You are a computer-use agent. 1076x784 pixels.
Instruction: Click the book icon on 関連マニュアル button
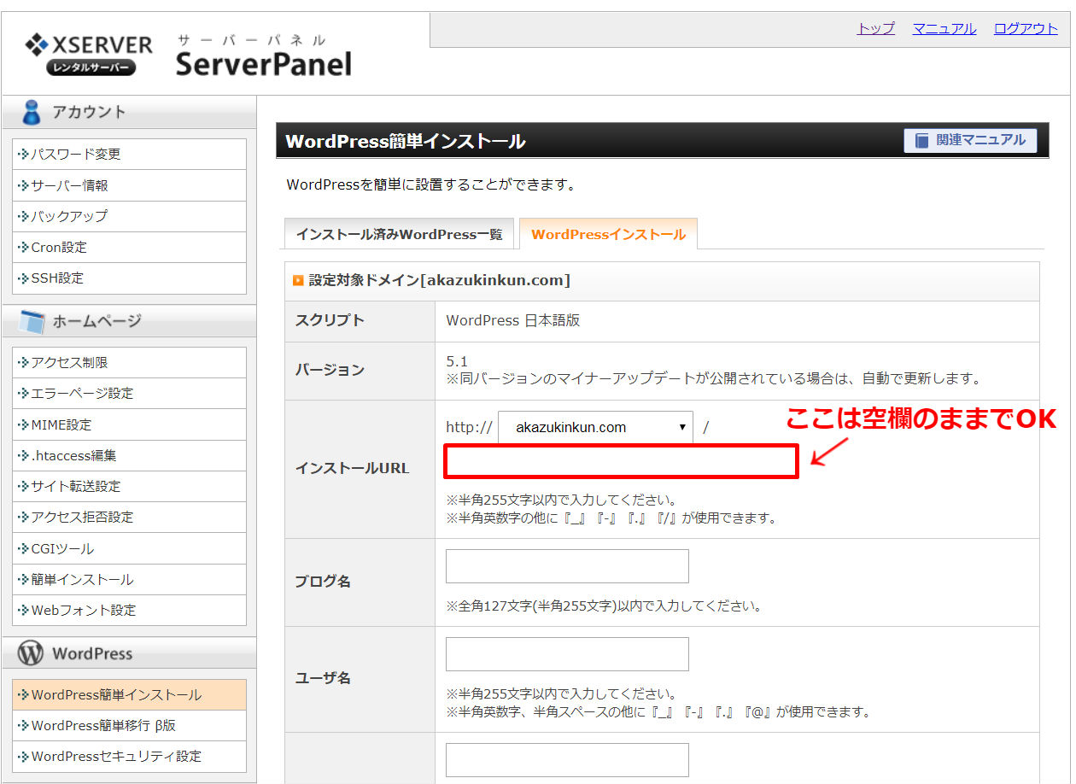pos(921,140)
